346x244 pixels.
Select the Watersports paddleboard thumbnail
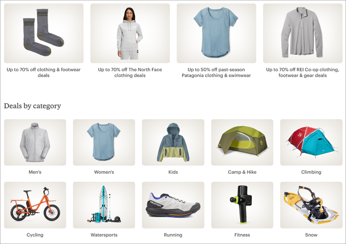(104, 205)
